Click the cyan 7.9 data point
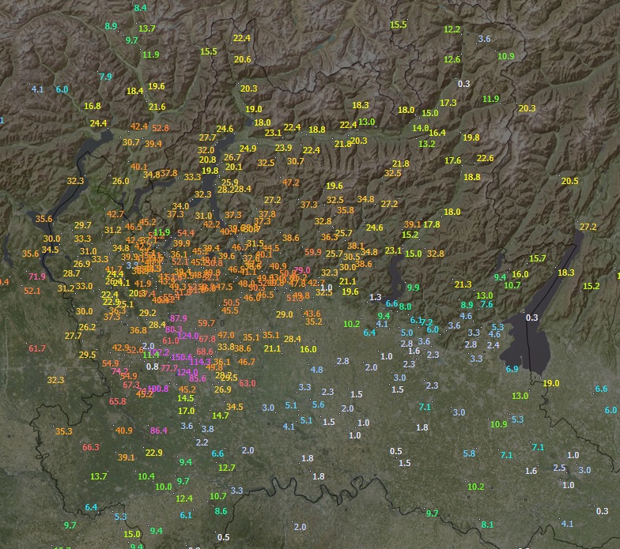This screenshot has width=620, height=549. [105, 77]
